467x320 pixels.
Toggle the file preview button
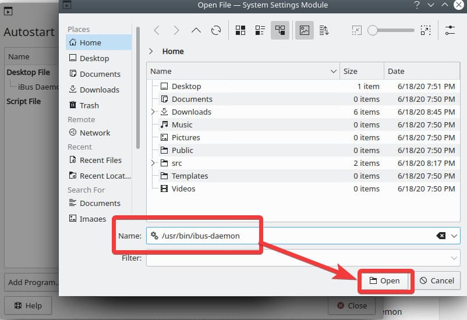304,31
